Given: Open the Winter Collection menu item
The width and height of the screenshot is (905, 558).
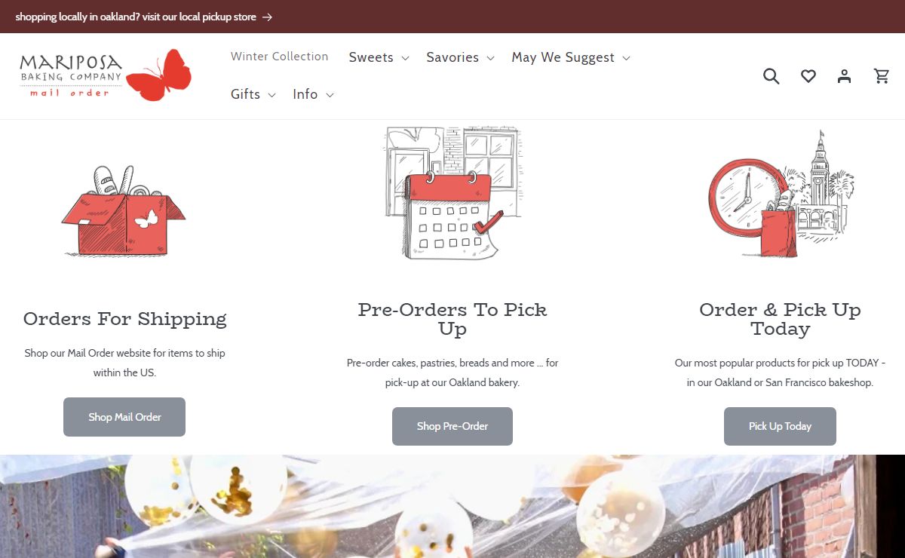Looking at the screenshot, I should [280, 57].
